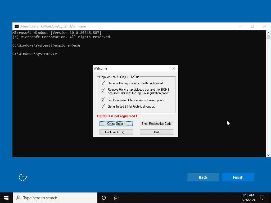Open Task View on the taskbar
271x203 pixels.
(x=116, y=198)
